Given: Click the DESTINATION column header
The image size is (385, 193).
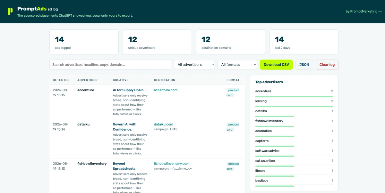Looking at the screenshot, I should pos(165,80).
